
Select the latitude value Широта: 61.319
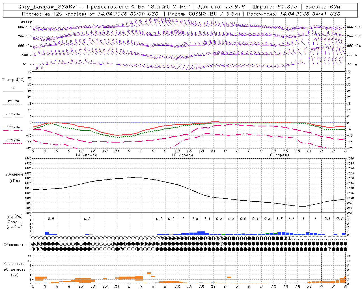click(275, 7)
